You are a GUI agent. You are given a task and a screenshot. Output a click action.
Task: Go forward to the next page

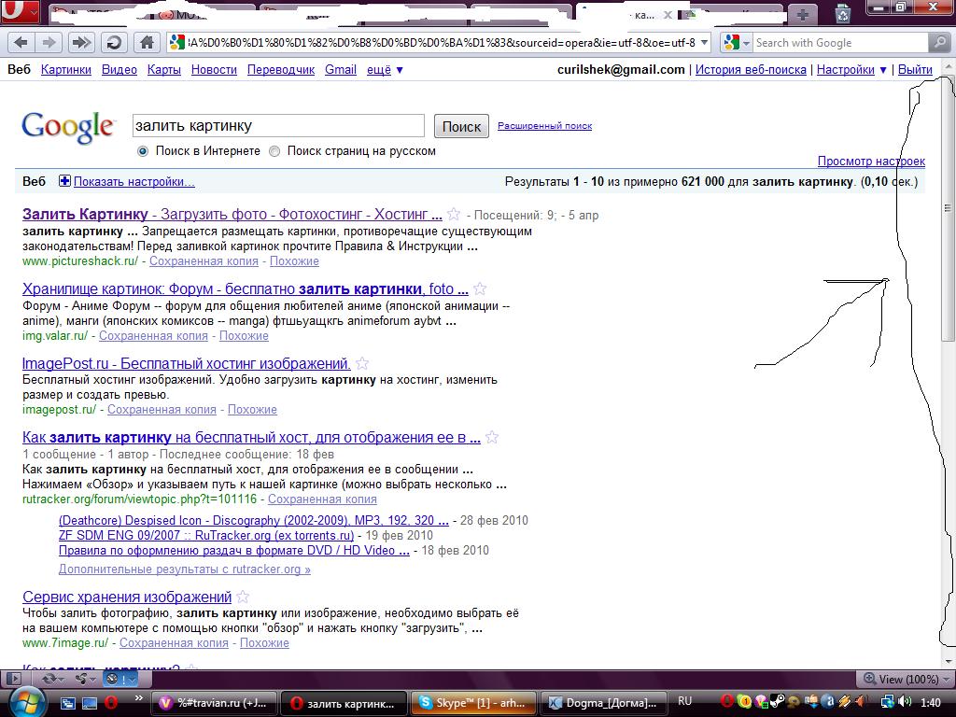coord(49,43)
